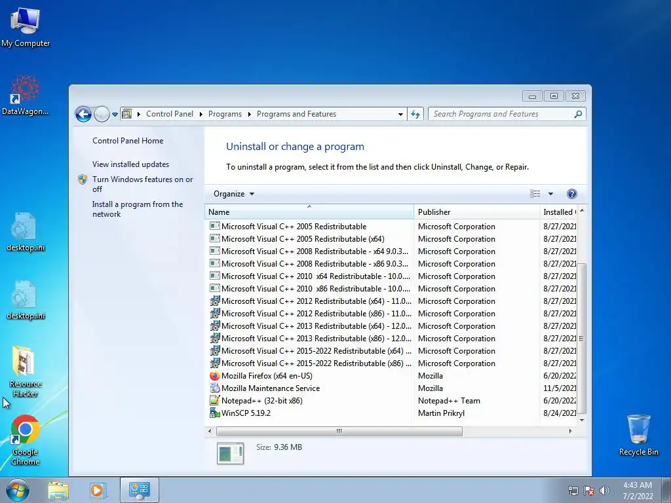Click the Show desktop button
671x503 pixels.
coord(666,490)
